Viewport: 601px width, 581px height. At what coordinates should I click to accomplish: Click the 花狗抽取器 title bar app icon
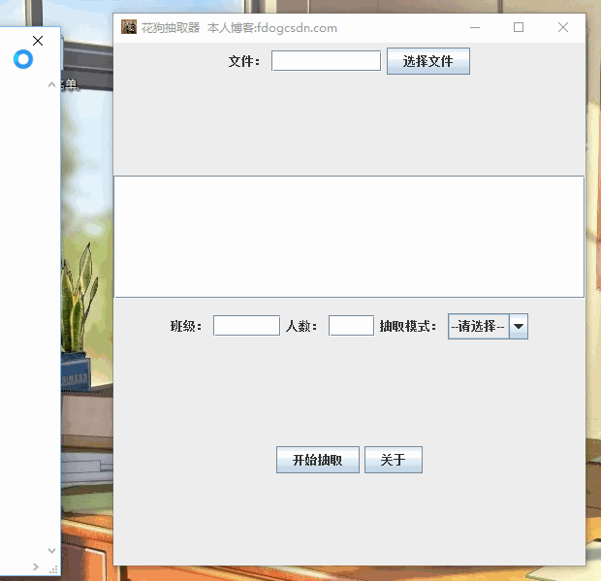tap(129, 27)
